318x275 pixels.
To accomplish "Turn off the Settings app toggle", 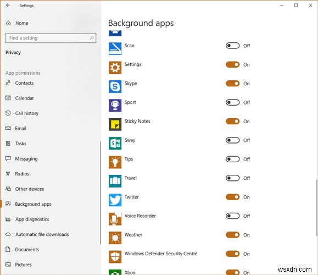I will (x=233, y=64).
